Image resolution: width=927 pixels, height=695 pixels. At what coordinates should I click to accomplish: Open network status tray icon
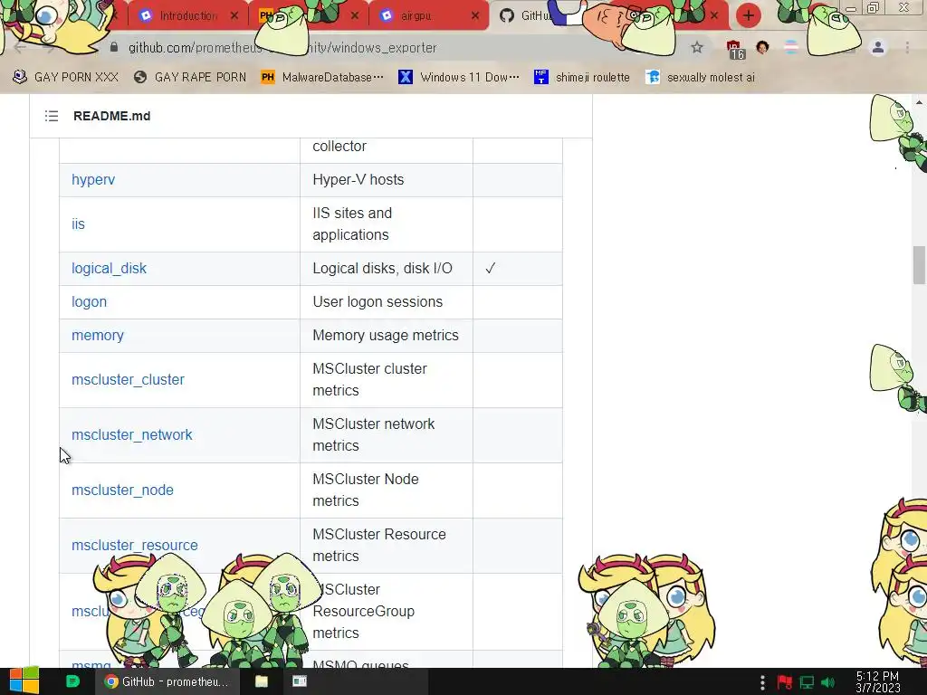(807, 682)
